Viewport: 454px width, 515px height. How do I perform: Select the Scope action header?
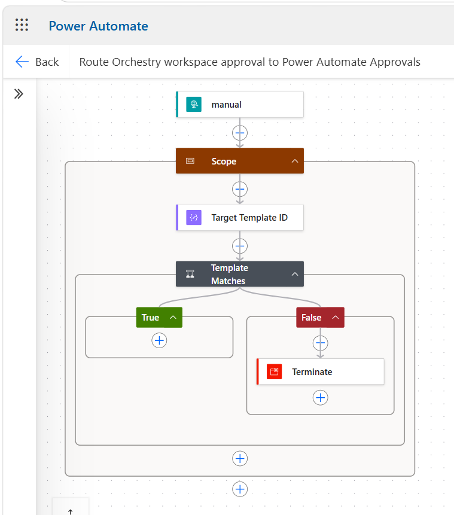tap(240, 161)
